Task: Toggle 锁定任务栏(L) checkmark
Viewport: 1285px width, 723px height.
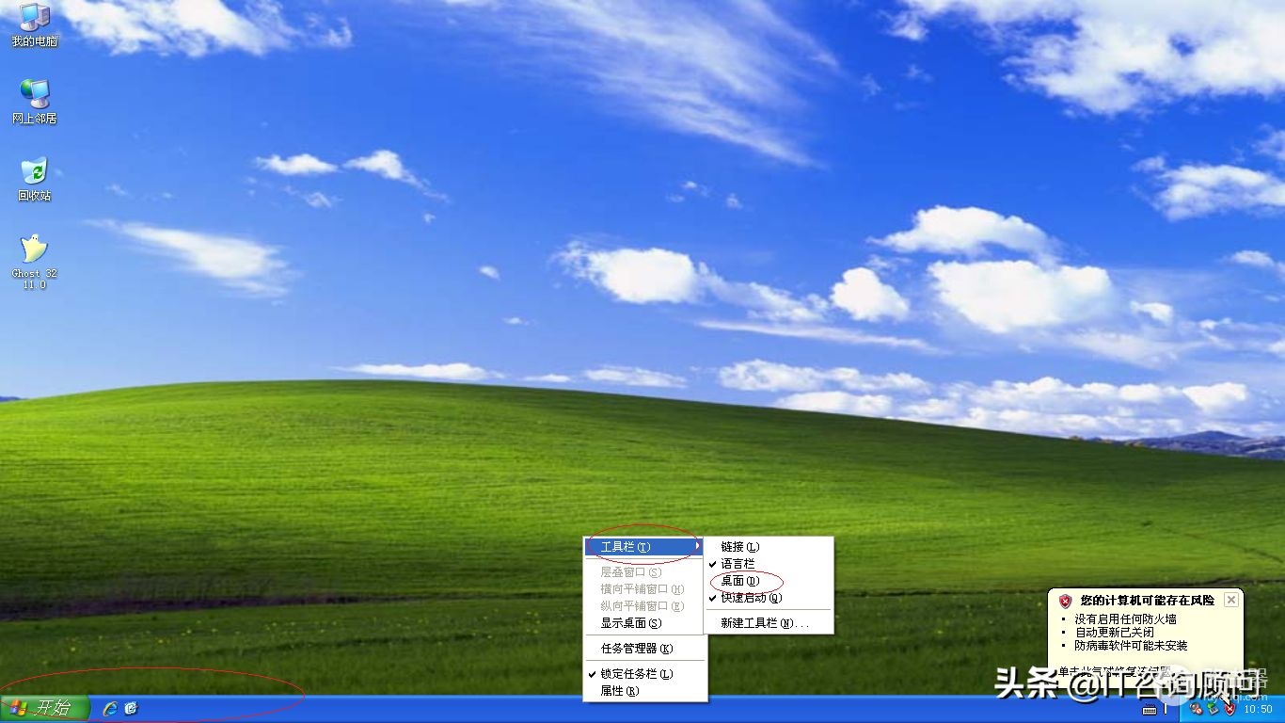Action: point(644,674)
